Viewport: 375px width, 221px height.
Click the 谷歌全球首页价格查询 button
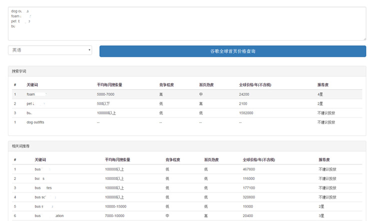(232, 51)
